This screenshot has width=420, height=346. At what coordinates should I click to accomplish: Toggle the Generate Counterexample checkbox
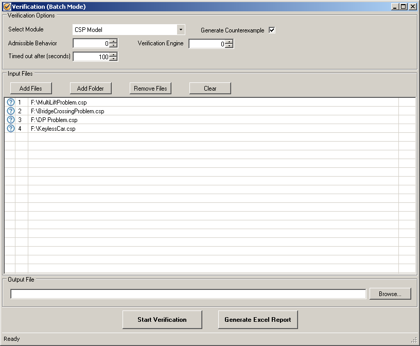tap(272, 30)
